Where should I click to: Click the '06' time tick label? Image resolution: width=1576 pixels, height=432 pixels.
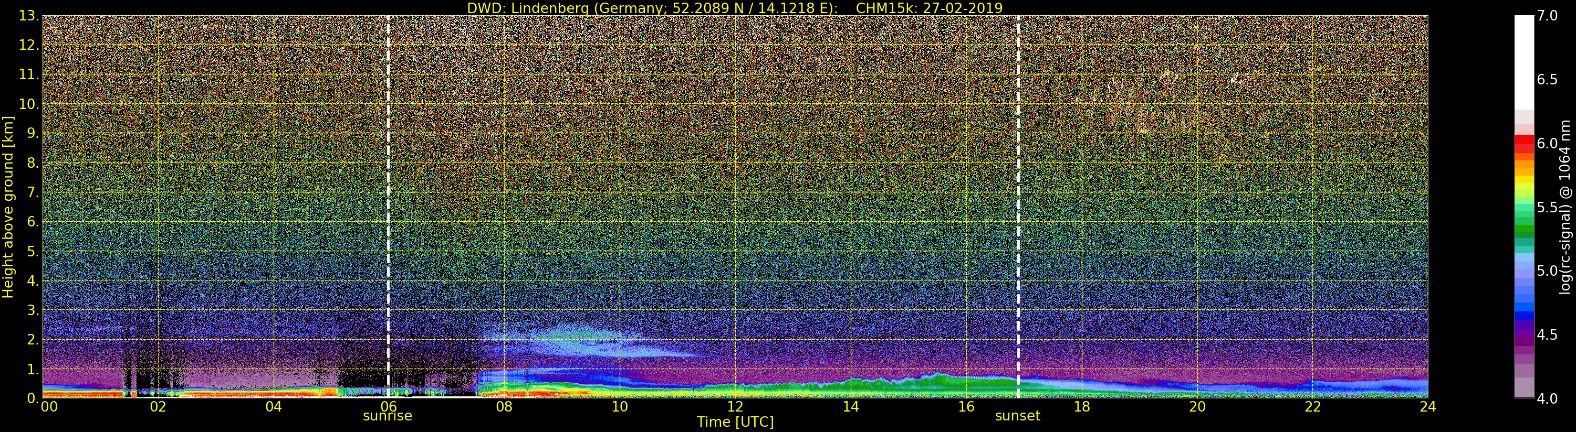pyautogui.click(x=389, y=406)
